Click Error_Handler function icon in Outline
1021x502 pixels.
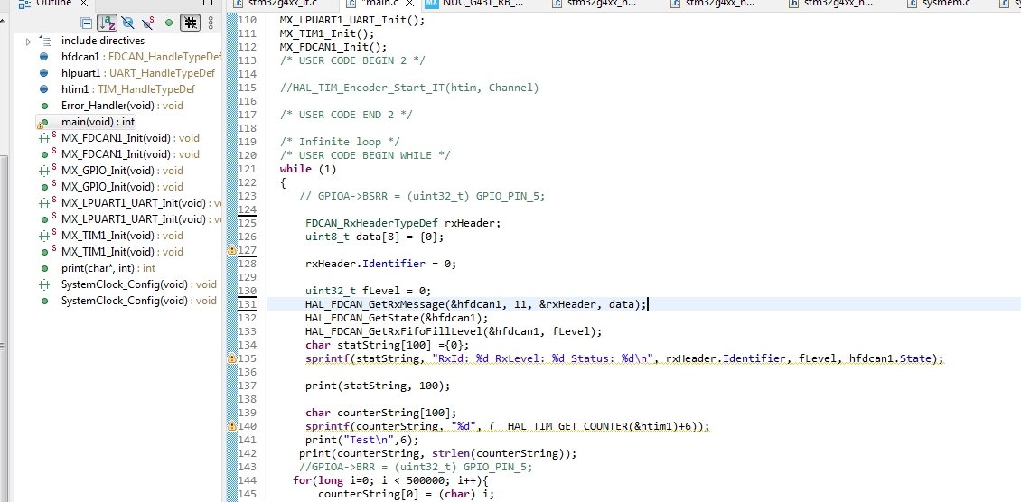coord(43,106)
